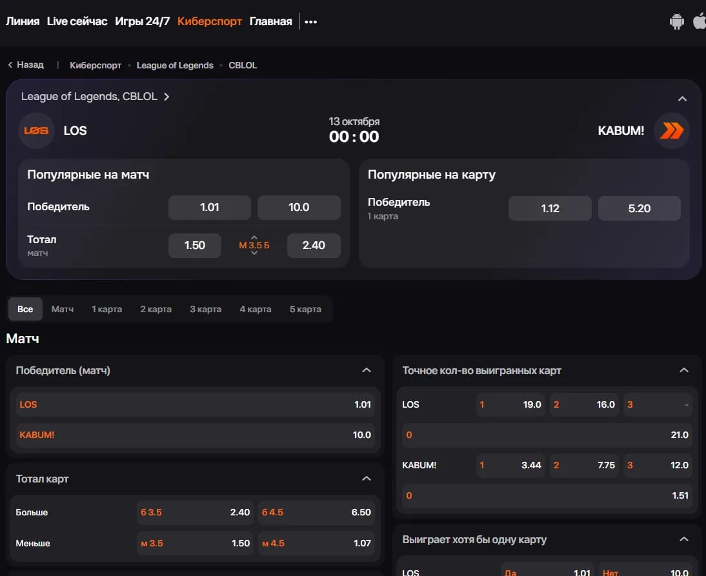
Task: Click CBLOL breadcrumb link
Action: point(243,65)
